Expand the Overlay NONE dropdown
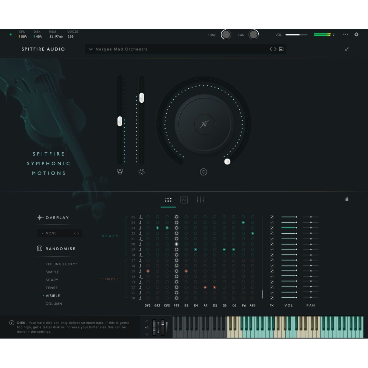 (60, 233)
